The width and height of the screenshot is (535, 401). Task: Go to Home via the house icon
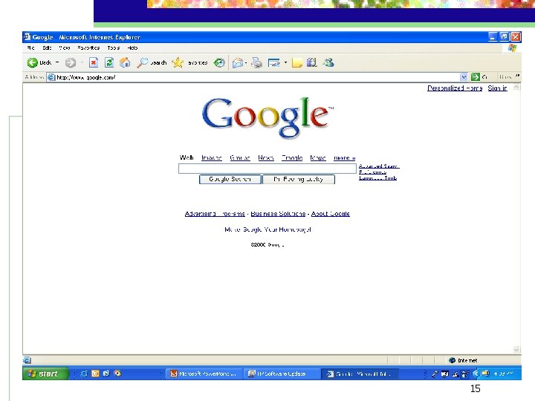[x=125, y=62]
